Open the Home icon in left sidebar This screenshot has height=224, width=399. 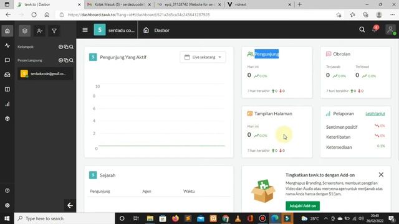click(7, 30)
